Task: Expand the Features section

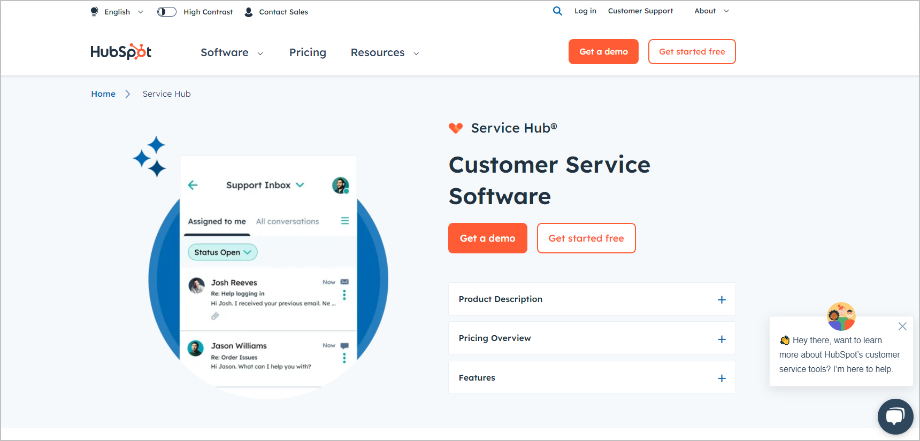Action: [x=592, y=377]
